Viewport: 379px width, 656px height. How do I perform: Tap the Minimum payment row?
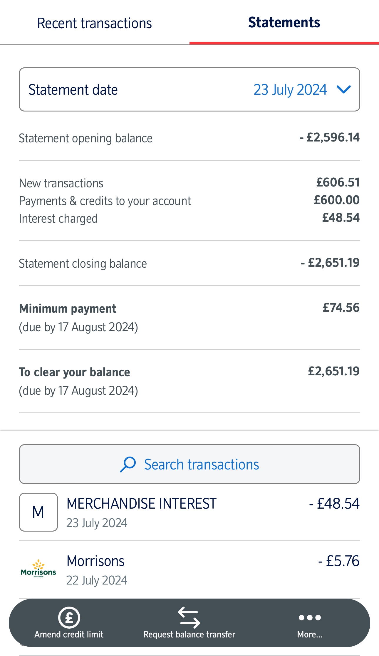189,318
